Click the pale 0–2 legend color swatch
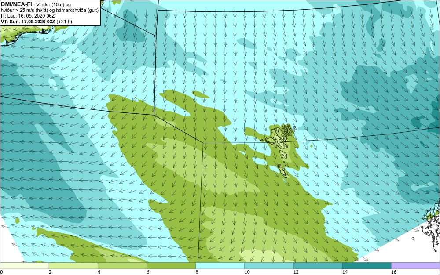Screen dimensions: 440x275 25,265
